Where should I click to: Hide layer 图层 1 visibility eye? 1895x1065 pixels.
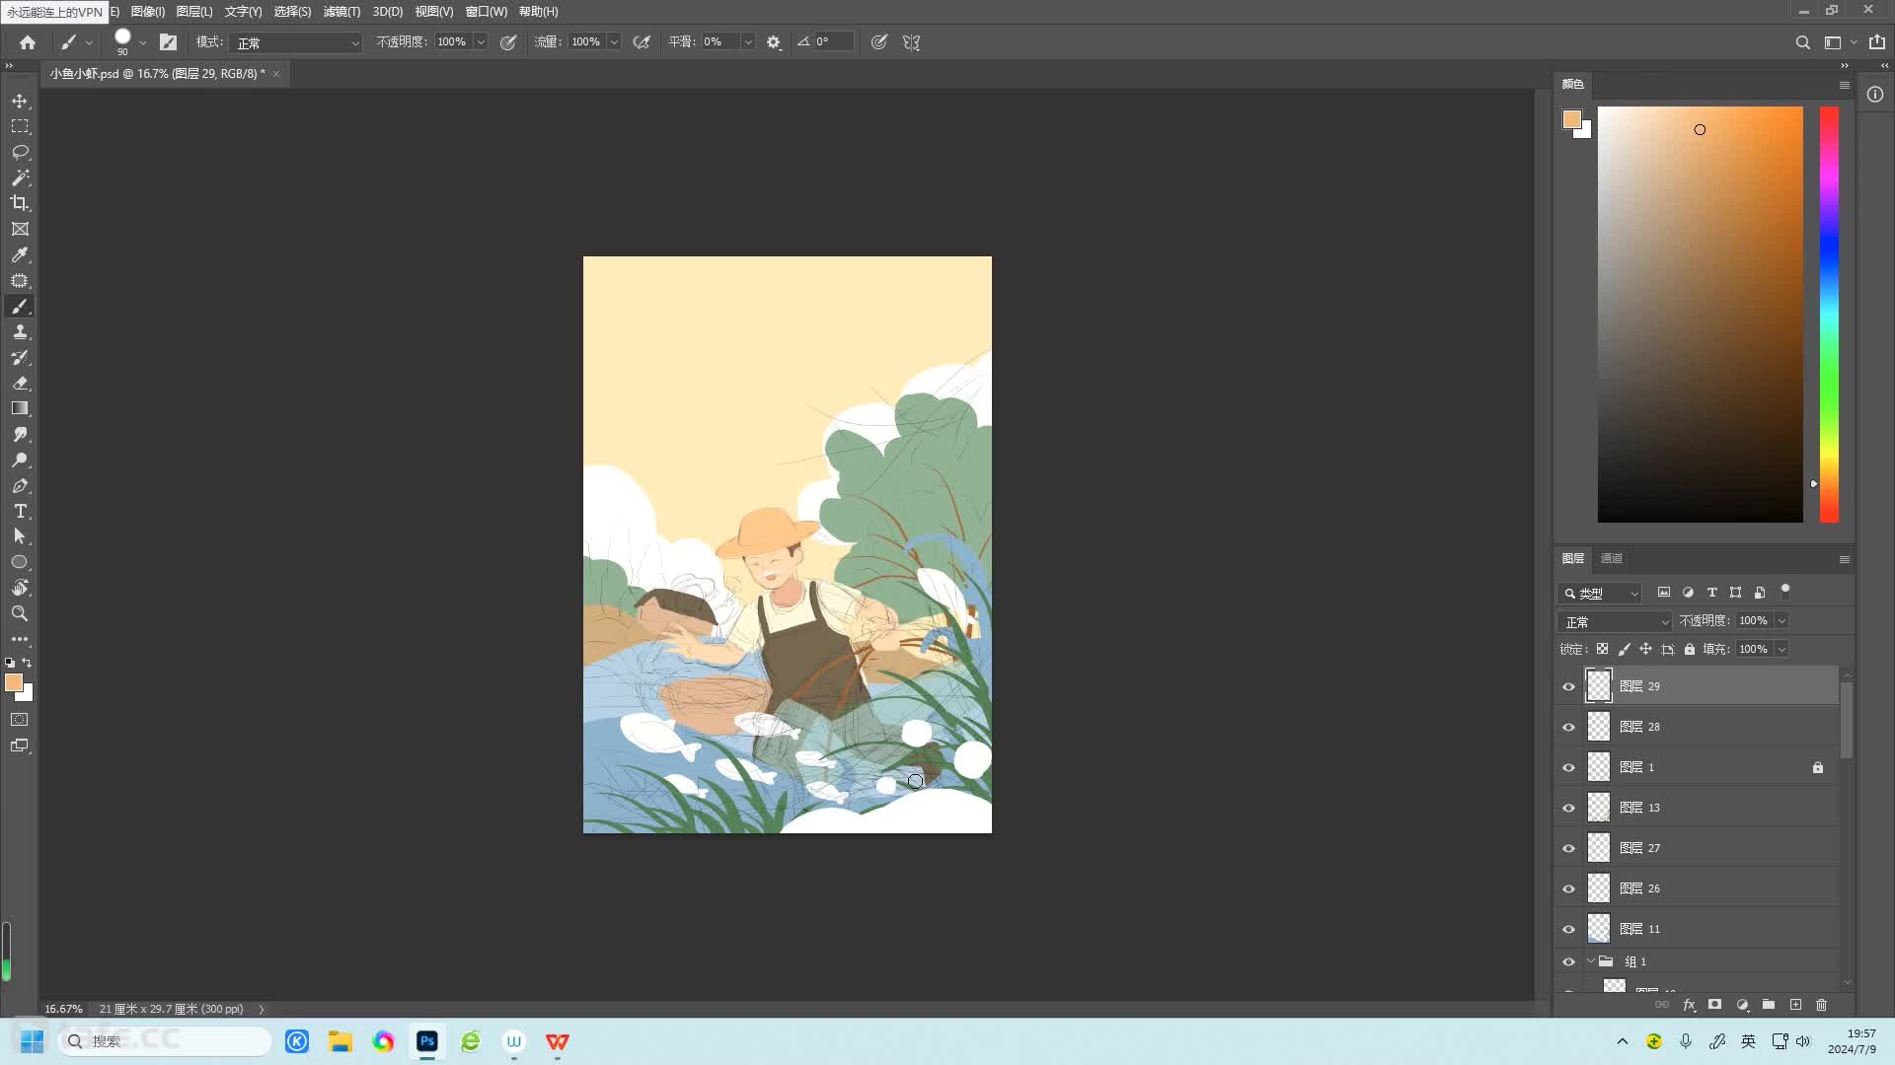click(1568, 767)
